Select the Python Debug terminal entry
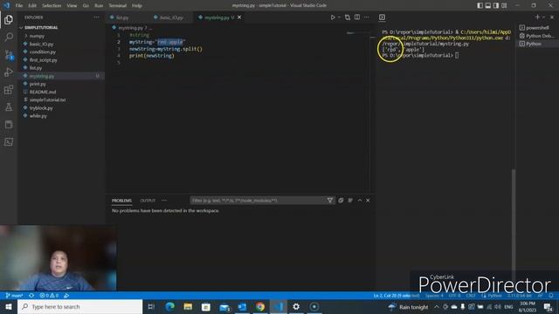This screenshot has height=314, width=559. [x=536, y=36]
